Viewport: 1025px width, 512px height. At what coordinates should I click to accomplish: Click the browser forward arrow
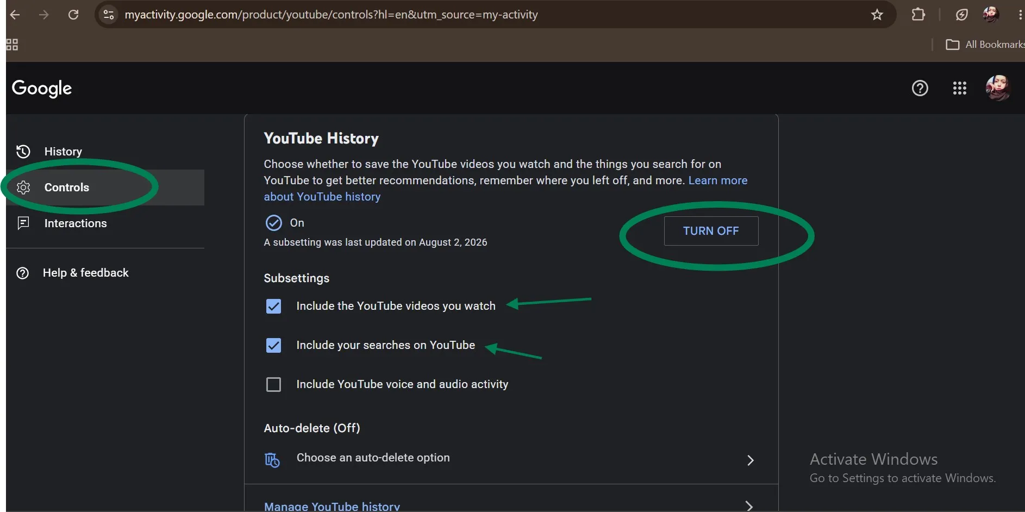tap(44, 15)
